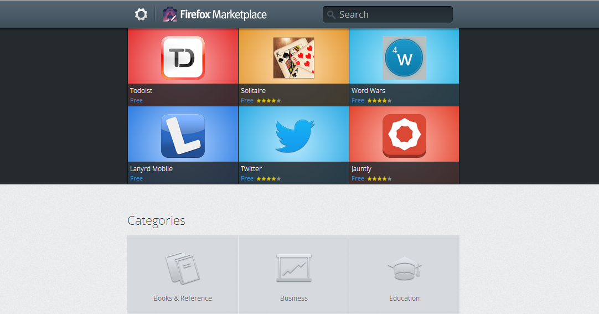Click the Todoist app name
Image resolution: width=599 pixels, height=314 pixels.
click(x=141, y=90)
